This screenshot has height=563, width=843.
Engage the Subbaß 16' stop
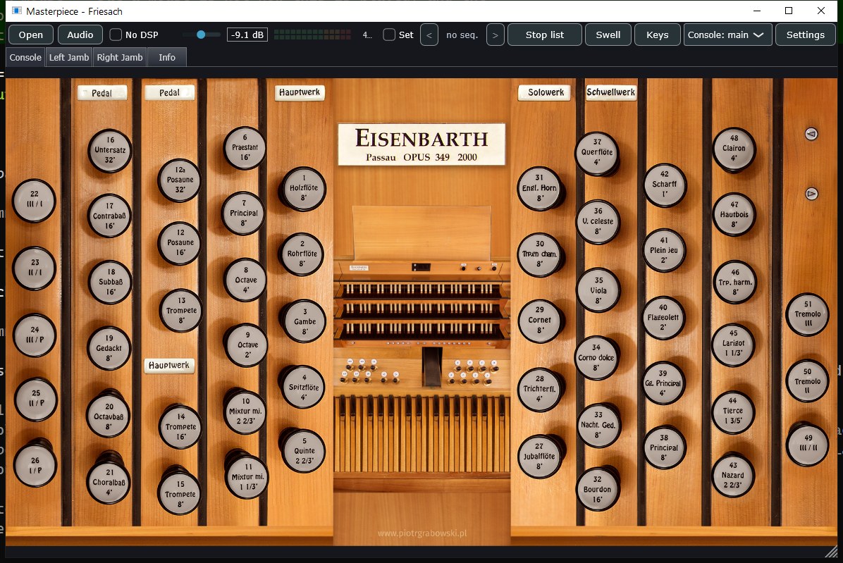111,282
